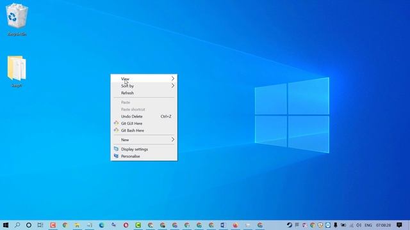
Task: Open the Sort by submenu
Action: [143, 86]
